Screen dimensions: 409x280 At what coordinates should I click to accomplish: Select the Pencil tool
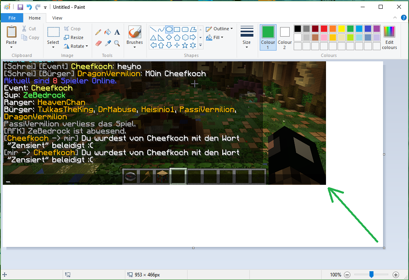(x=98, y=32)
